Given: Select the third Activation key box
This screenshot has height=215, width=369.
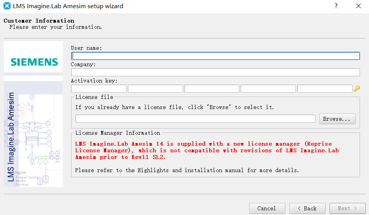Looking at the screenshot, I should pos(212,89).
